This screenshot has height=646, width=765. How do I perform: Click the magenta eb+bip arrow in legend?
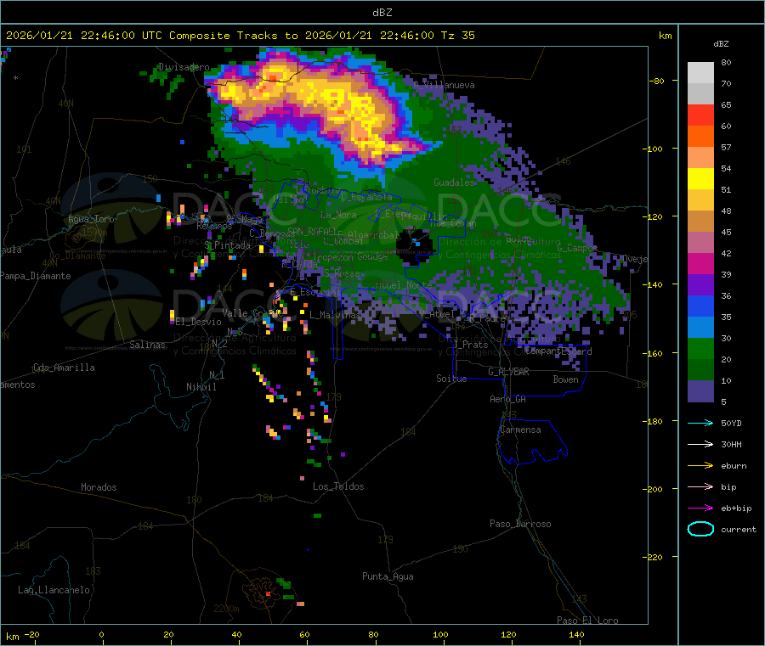pyautogui.click(x=700, y=508)
